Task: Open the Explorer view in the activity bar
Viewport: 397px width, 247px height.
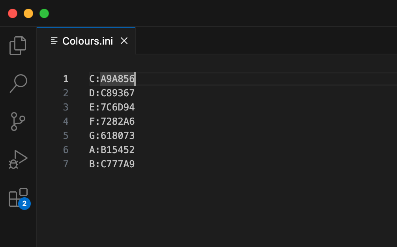Action: pyautogui.click(x=18, y=46)
